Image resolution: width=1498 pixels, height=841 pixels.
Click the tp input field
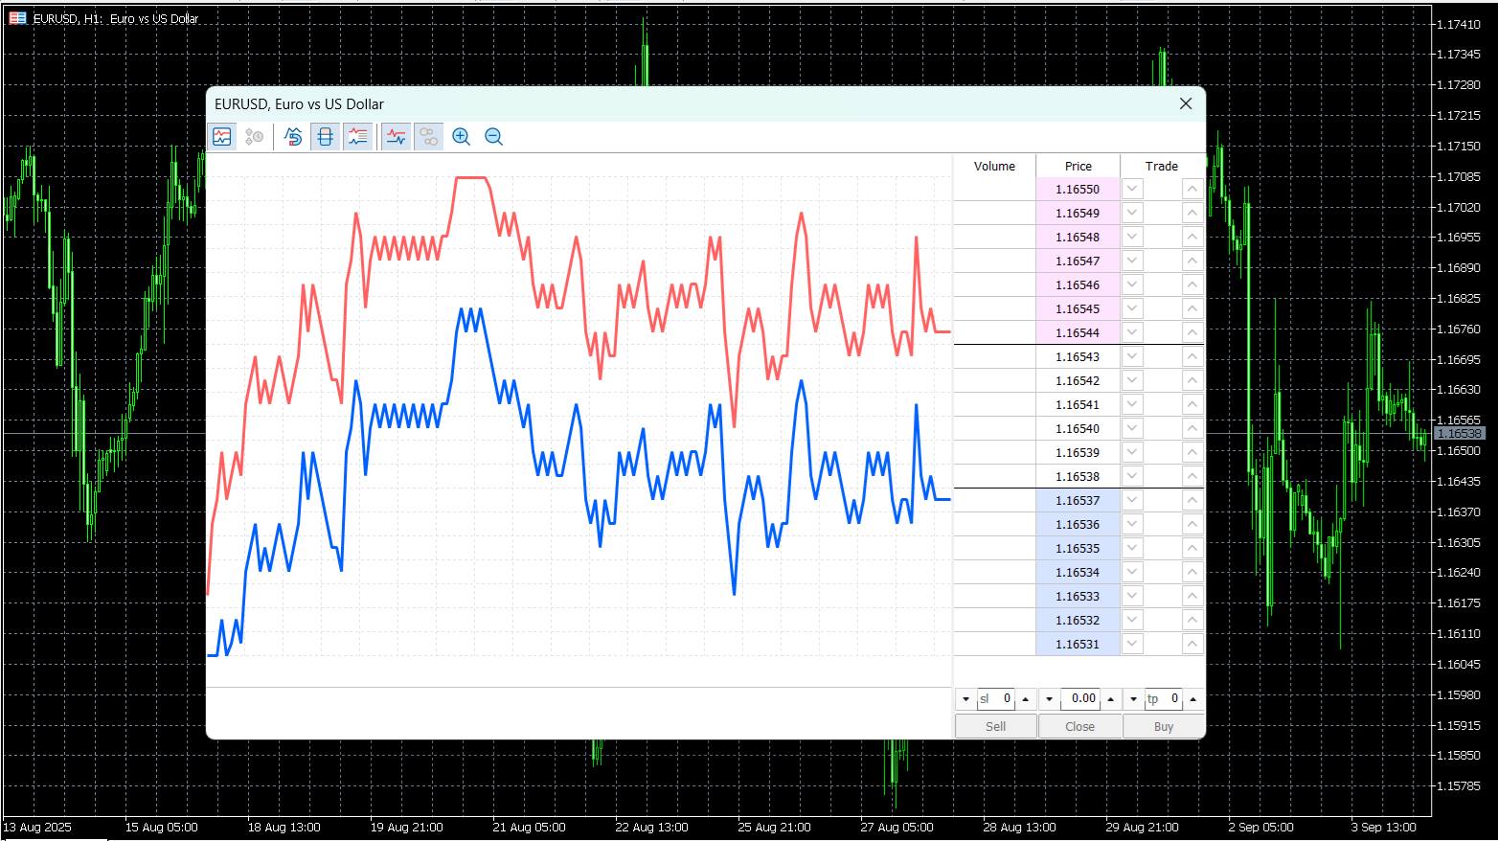pos(1164,699)
